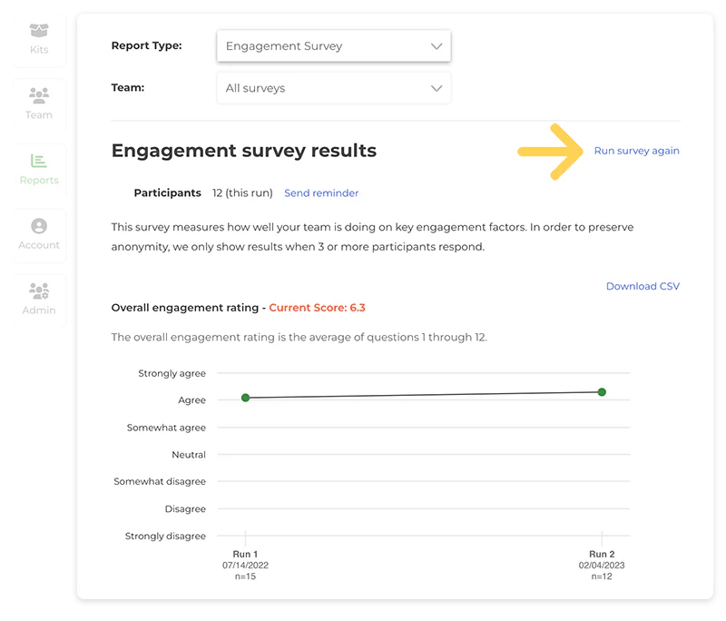Select the Run 1 data point
This screenshot has height=621, width=726.
point(245,398)
